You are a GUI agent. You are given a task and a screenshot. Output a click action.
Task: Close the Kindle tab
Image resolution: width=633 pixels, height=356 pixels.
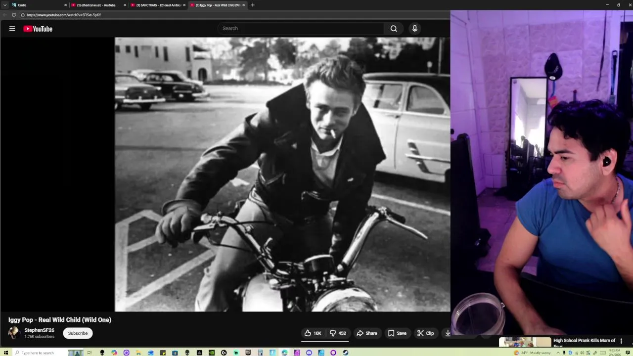point(65,5)
